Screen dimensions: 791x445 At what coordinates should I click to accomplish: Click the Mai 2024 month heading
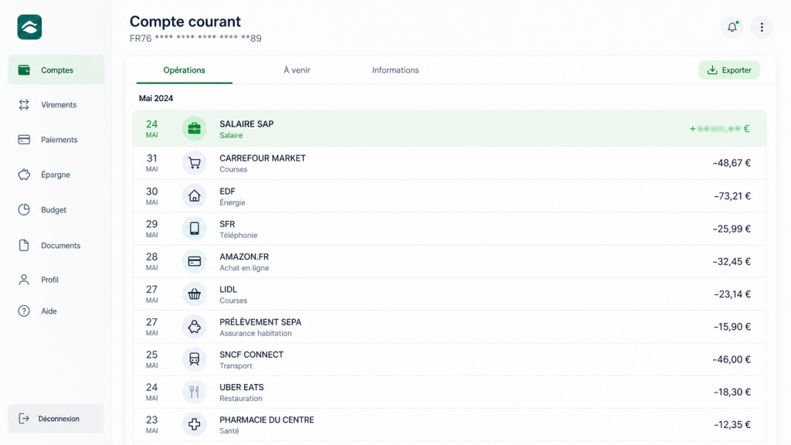point(156,98)
